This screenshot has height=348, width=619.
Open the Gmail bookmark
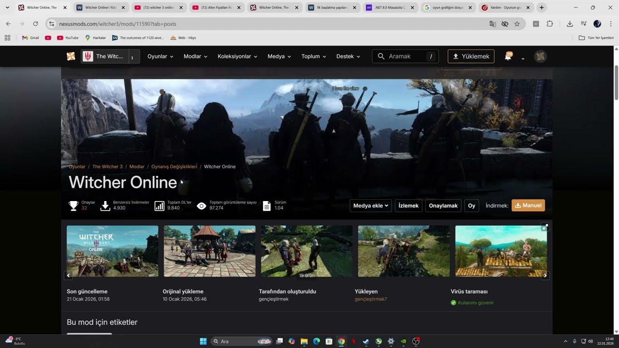(x=30, y=38)
